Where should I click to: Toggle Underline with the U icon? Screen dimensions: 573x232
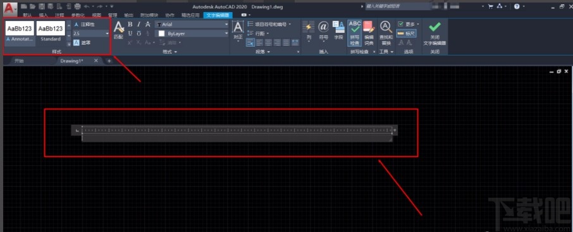point(130,33)
